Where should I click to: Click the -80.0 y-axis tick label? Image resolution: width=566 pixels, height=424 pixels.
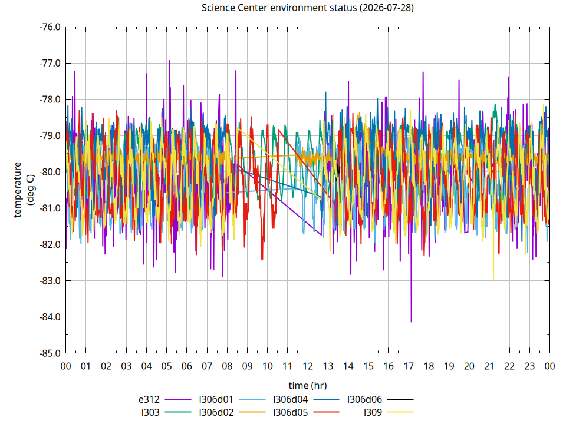point(50,172)
